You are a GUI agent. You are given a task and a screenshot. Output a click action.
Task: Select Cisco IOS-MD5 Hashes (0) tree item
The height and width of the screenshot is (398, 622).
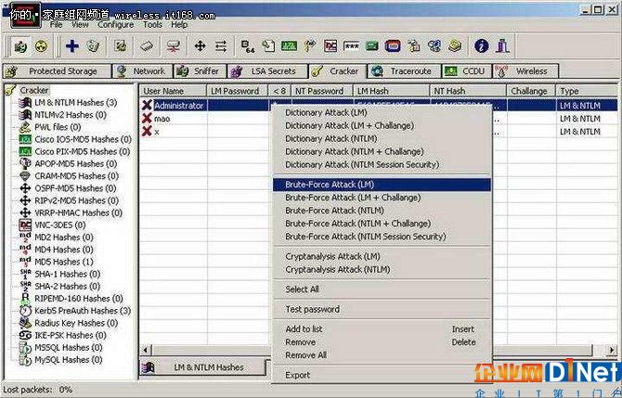[83, 139]
